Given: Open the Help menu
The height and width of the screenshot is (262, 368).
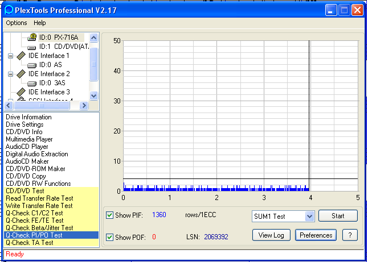Looking at the screenshot, I should pyautogui.click(x=40, y=23).
